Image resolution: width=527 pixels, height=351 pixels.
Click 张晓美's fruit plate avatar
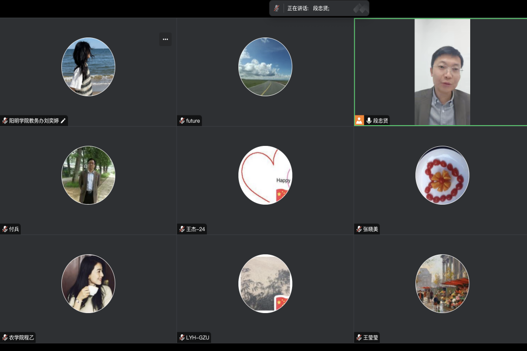(442, 175)
